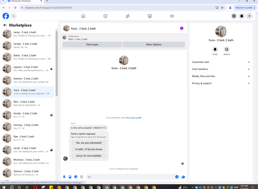Open the View buyer profile link
The width and height of the screenshot is (258, 189).
134,118
